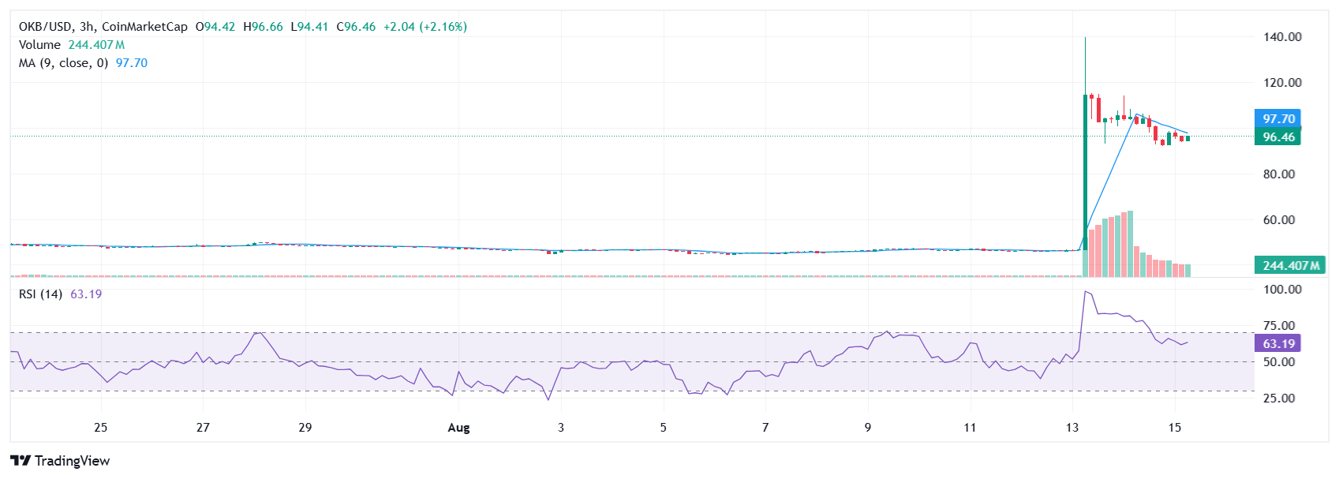Screen dimensions: 1339x479
Task: Click the 100.00 RSI axis label
Action: pyautogui.click(x=1282, y=290)
